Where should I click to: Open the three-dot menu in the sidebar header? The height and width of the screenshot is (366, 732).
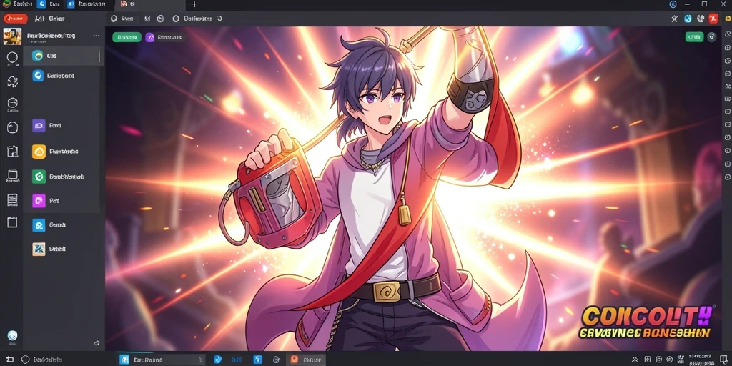pos(97,36)
